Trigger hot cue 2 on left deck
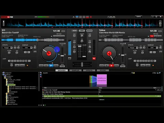 tap(59, 36)
